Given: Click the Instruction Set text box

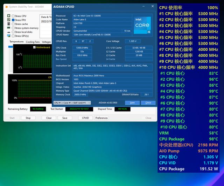Looking at the screenshot, I should coord(113,67).
